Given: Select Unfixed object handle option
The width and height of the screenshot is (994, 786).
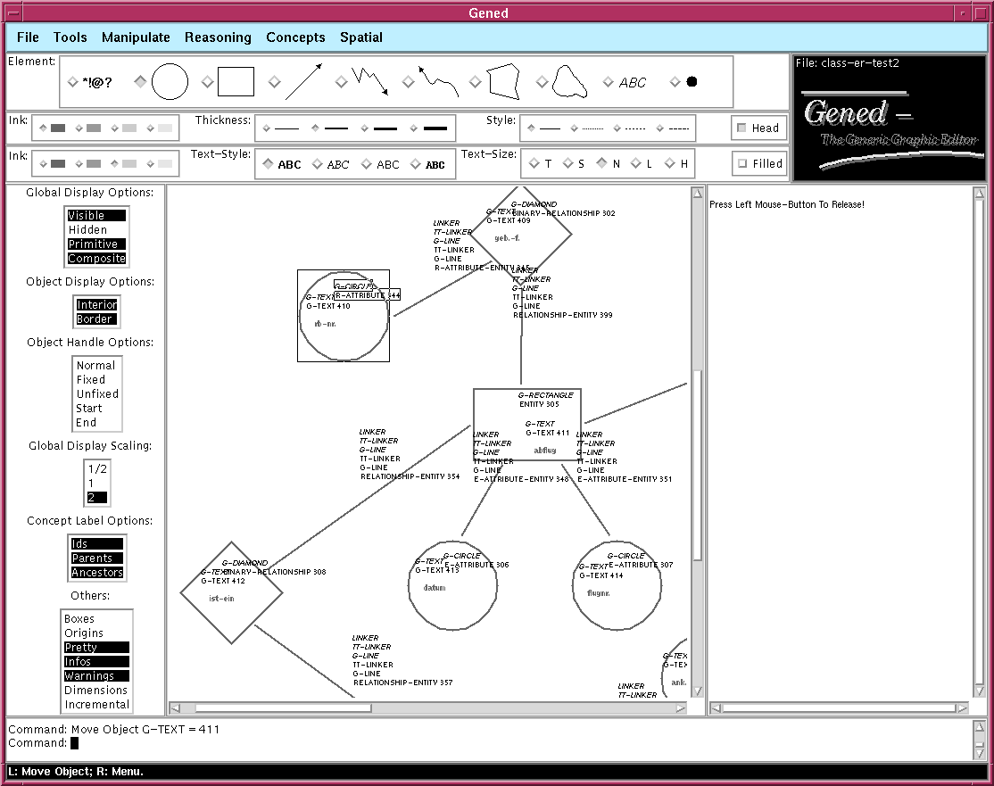Looking at the screenshot, I should [x=97, y=393].
